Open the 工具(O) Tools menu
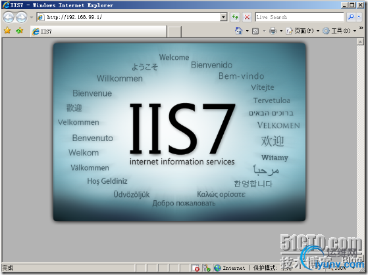The height and width of the screenshot is (275, 368). click(x=340, y=31)
